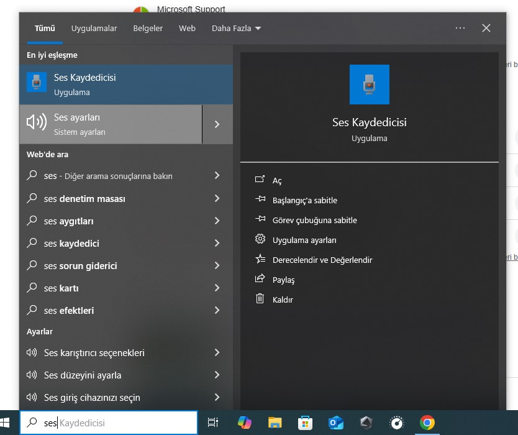The width and height of the screenshot is (518, 435).
Task: Open the gray polygon app in the taskbar
Action: [366, 423]
